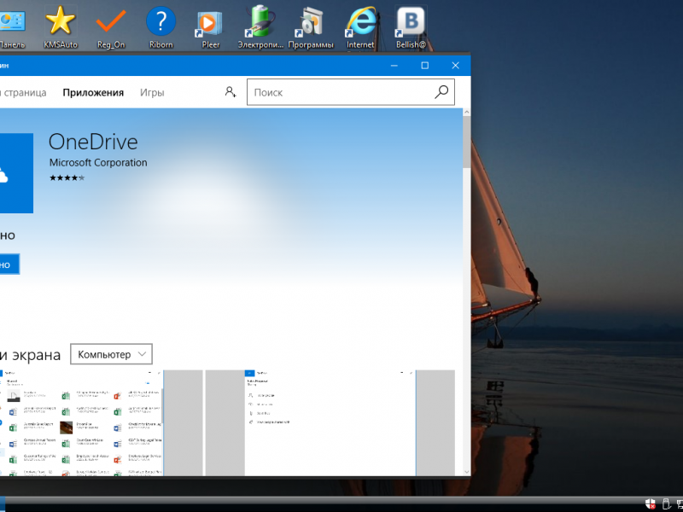
Task: Open the Riborn question mark icon
Action: coord(161,27)
